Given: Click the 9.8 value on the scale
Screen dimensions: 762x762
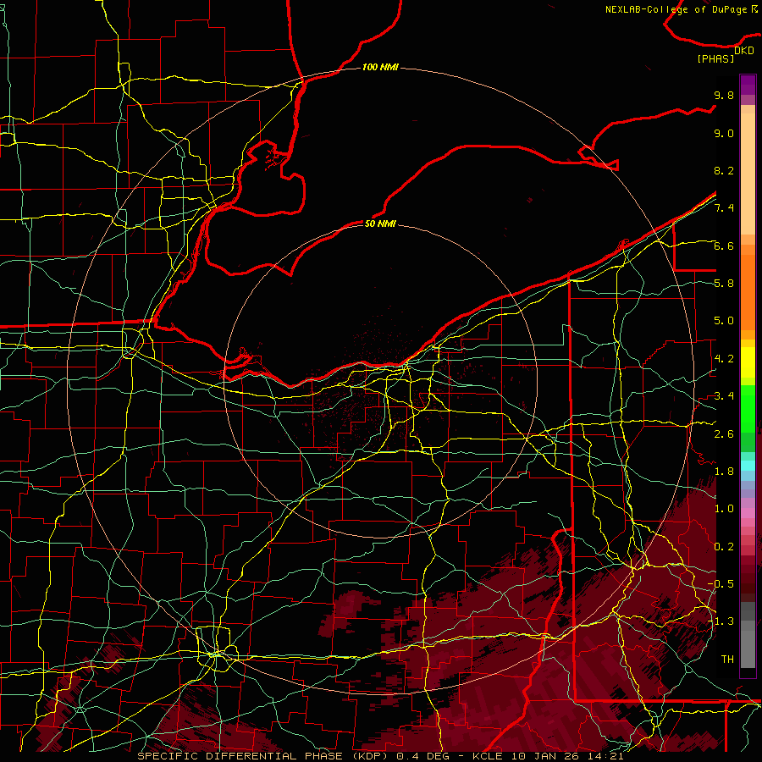Looking at the screenshot, I should (x=724, y=95).
